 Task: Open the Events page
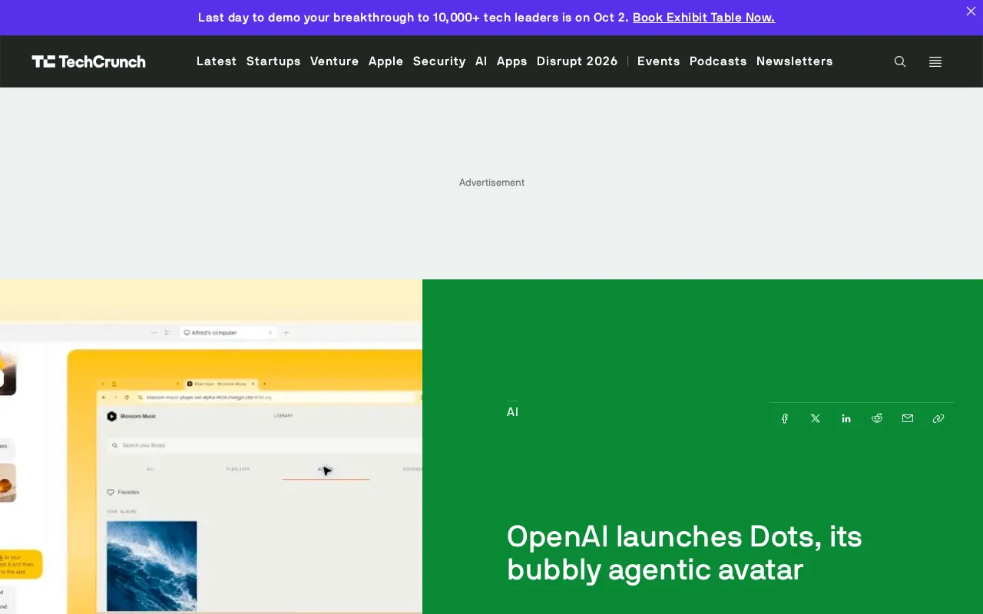coord(659,61)
